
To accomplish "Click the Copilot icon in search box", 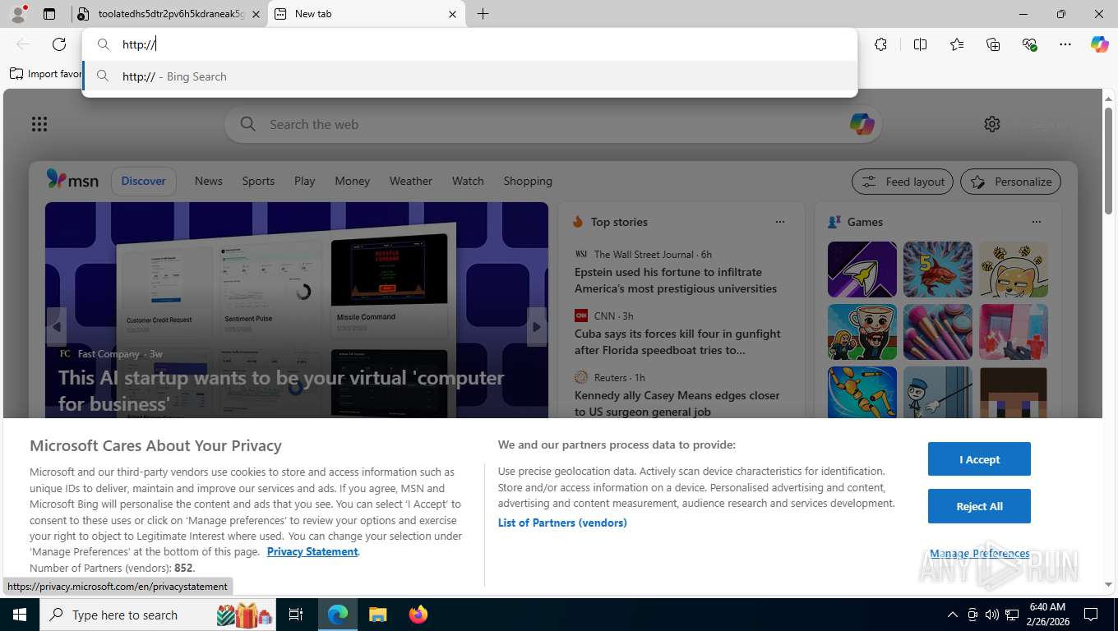I will tap(862, 124).
